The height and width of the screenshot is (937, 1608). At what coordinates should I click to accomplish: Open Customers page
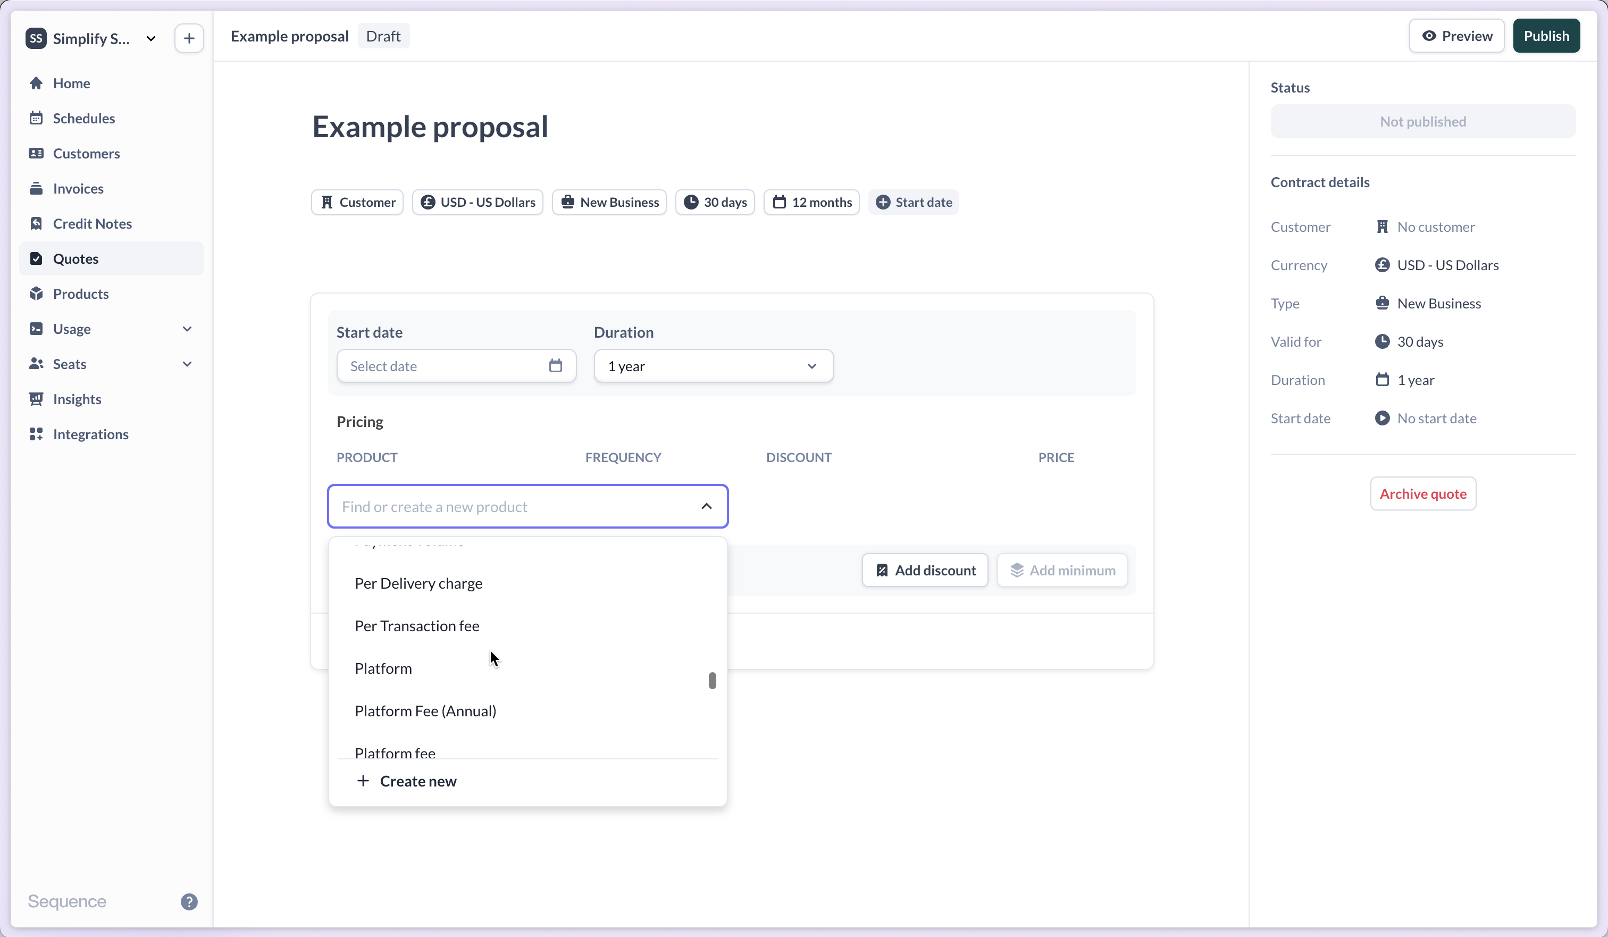tap(112, 153)
